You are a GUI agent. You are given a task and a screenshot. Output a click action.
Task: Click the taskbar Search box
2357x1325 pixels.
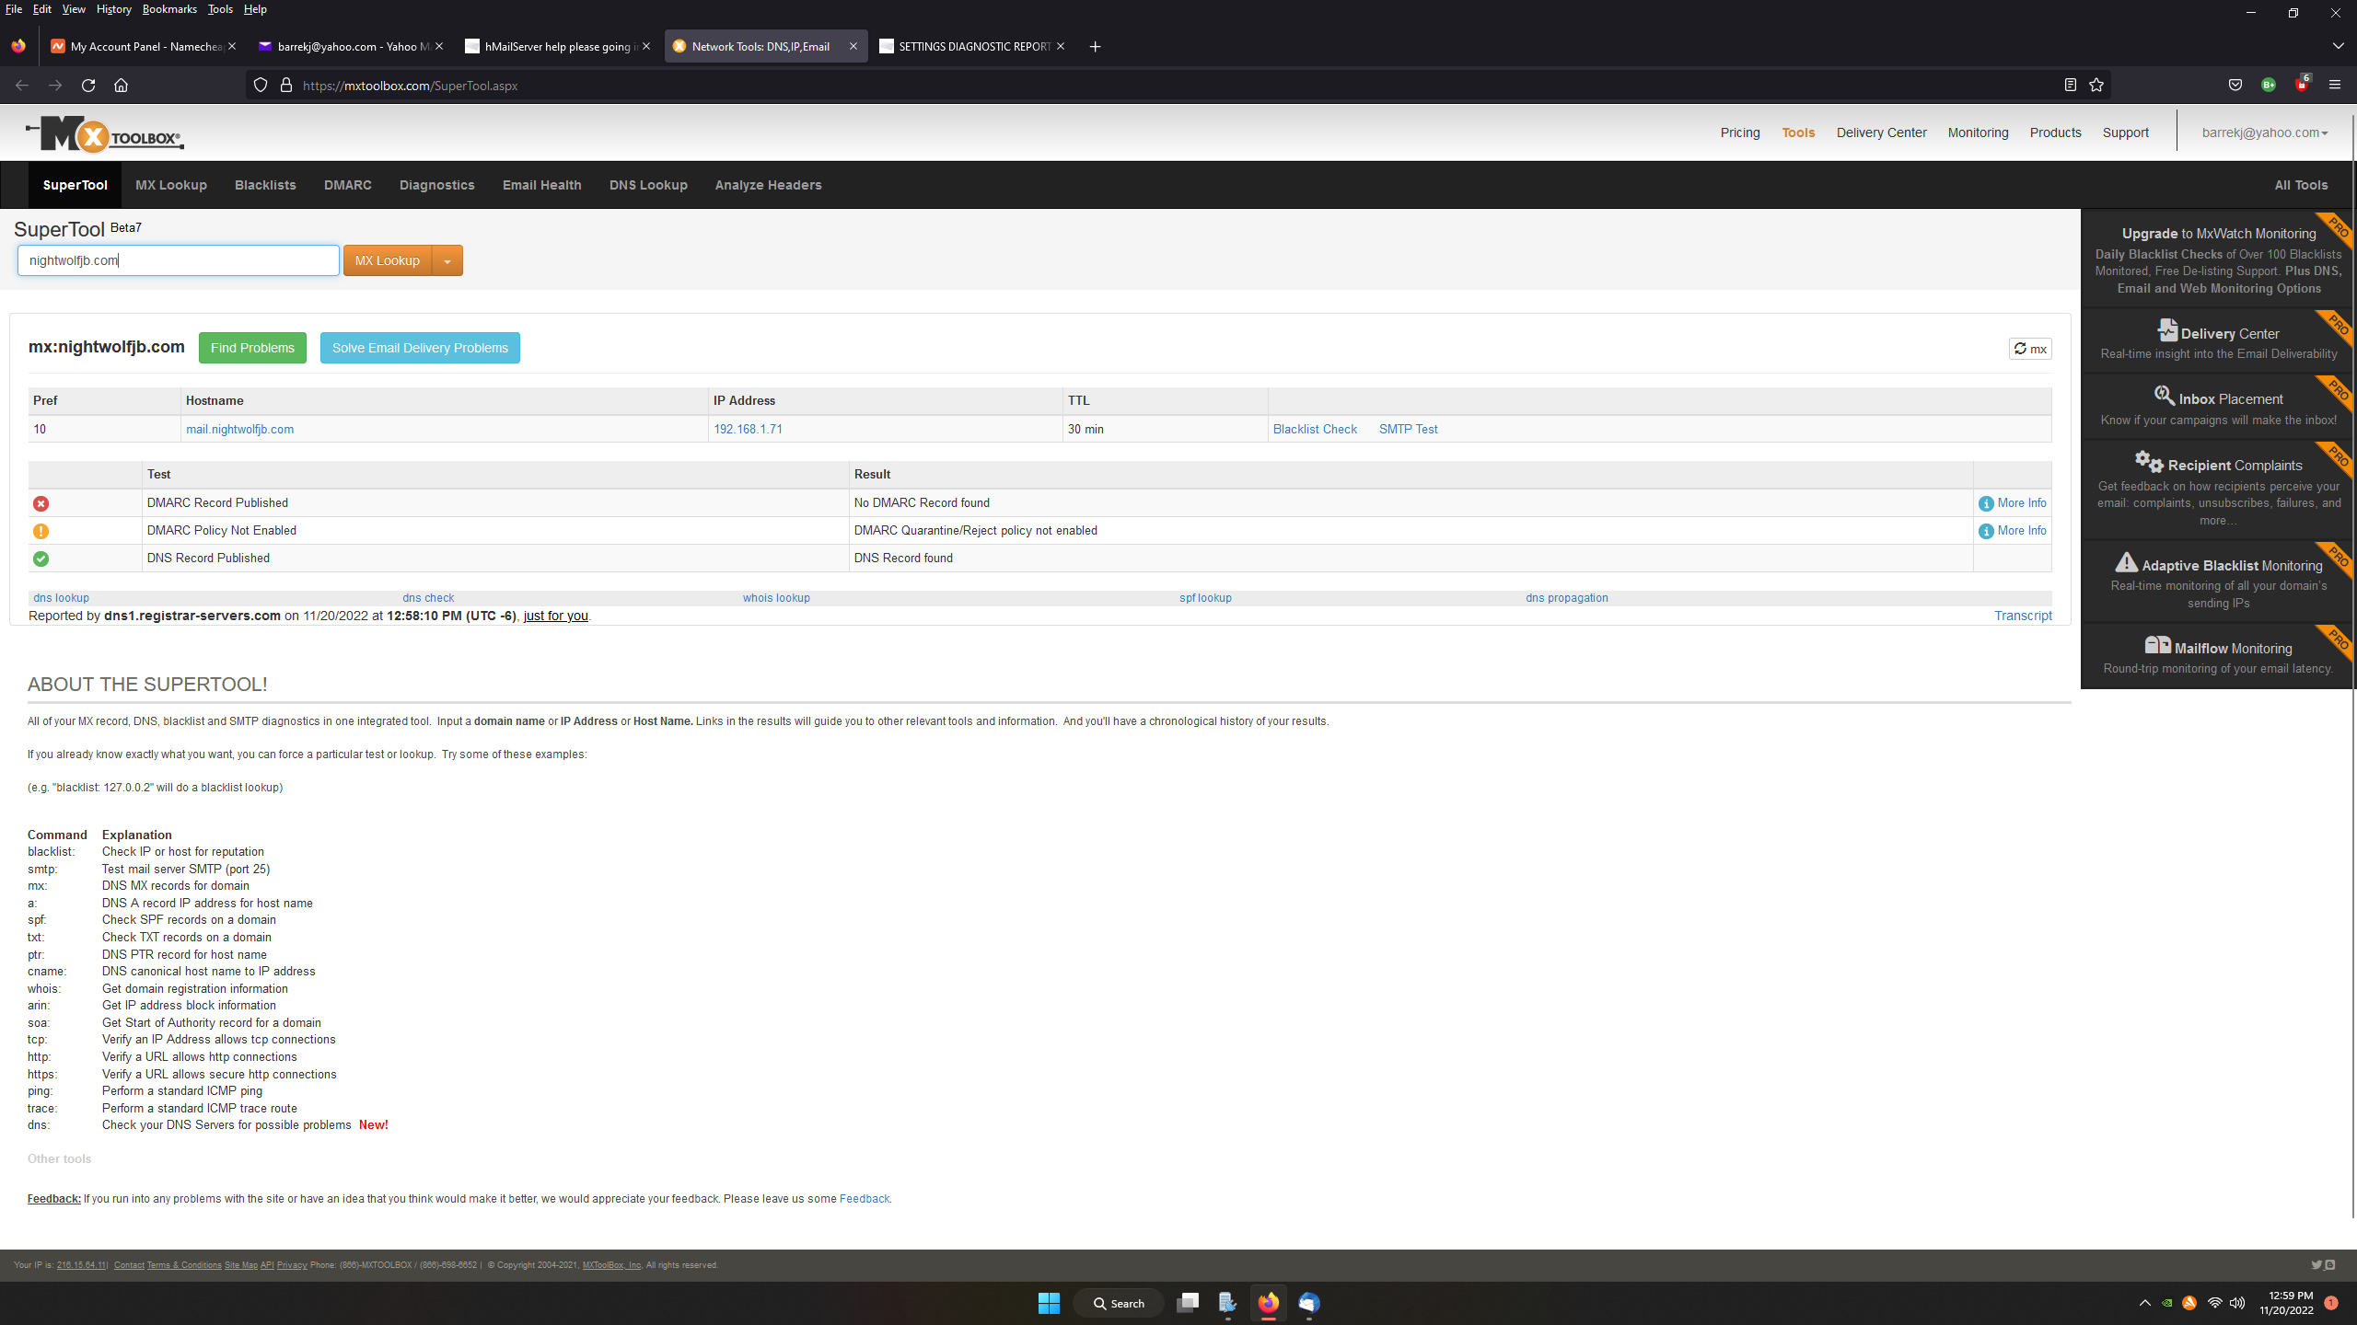[x=1119, y=1303]
